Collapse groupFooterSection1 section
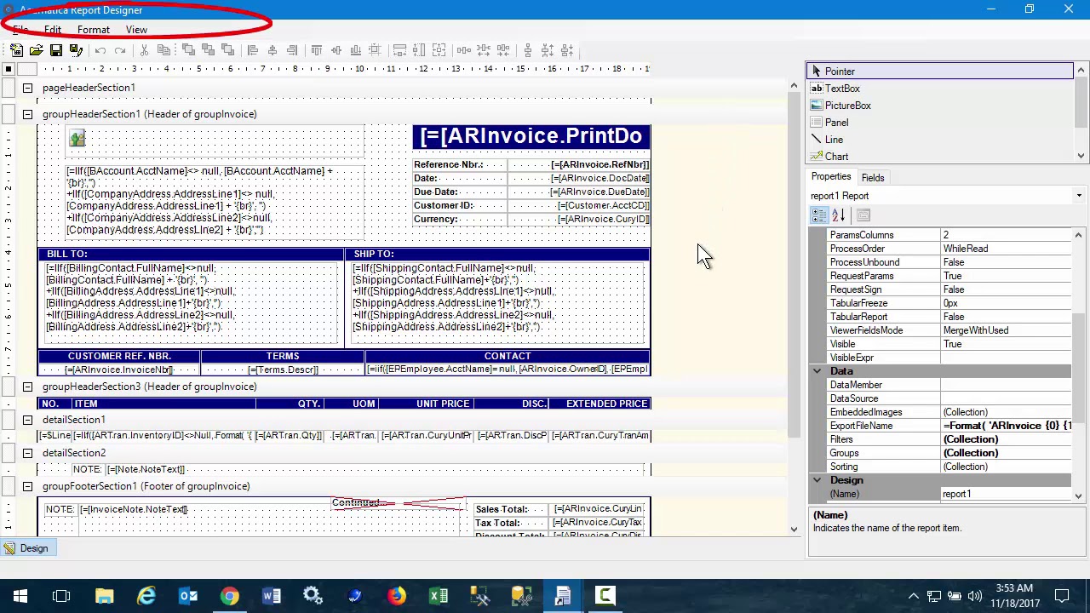The height and width of the screenshot is (613, 1090). pyautogui.click(x=27, y=486)
